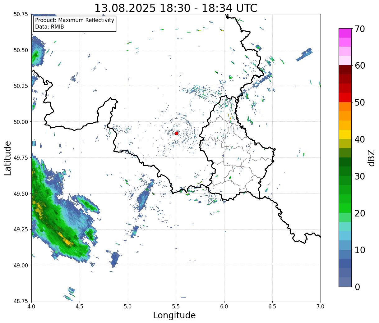Click the turquoise colorbar segment below 20
Viewport: 379px width, 323px height.
coord(345,226)
